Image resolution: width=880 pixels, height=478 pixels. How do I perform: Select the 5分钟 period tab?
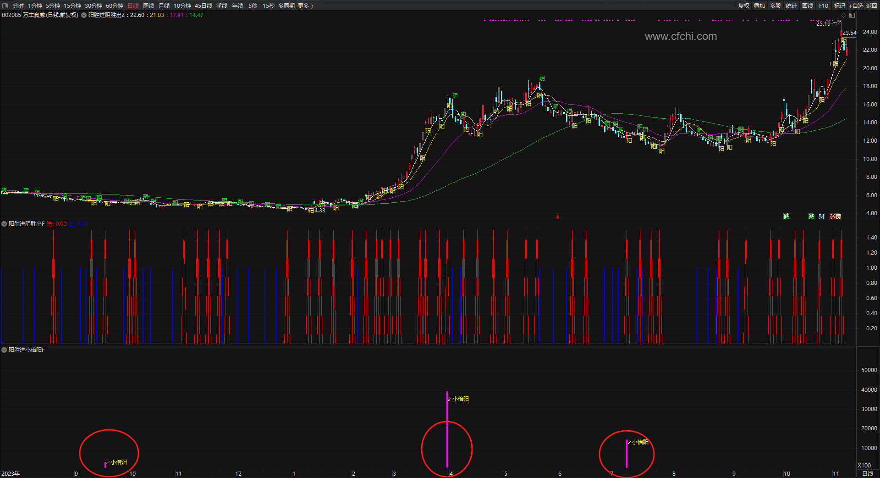53,6
